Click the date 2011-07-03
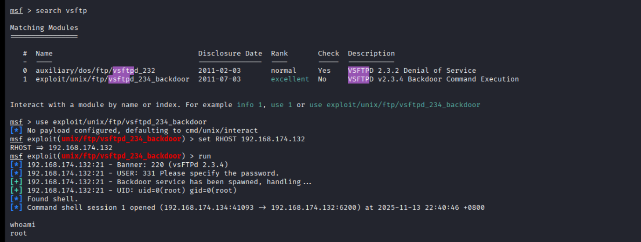Screen dimensions: 641x242 click(220, 79)
